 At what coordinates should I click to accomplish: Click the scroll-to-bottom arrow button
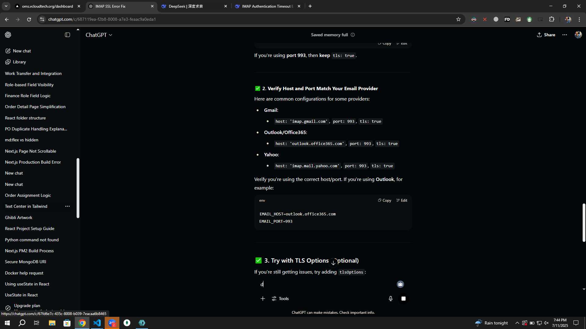coord(333,263)
